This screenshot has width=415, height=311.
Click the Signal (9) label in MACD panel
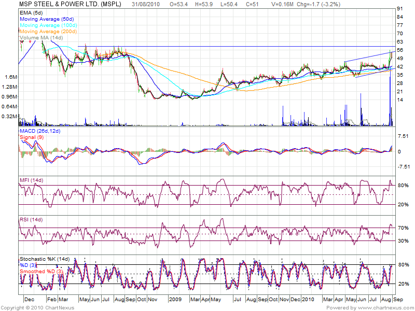31,137
